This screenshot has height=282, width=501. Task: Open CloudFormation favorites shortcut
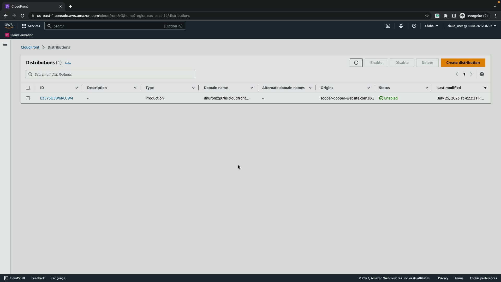pos(19,35)
